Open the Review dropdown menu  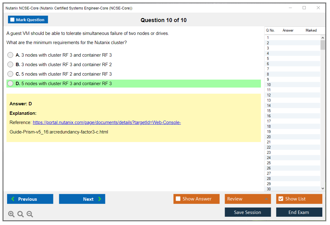coord(248,199)
